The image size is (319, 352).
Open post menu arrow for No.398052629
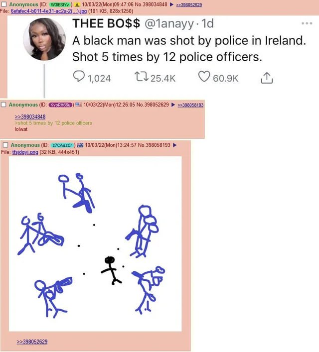[173, 105]
